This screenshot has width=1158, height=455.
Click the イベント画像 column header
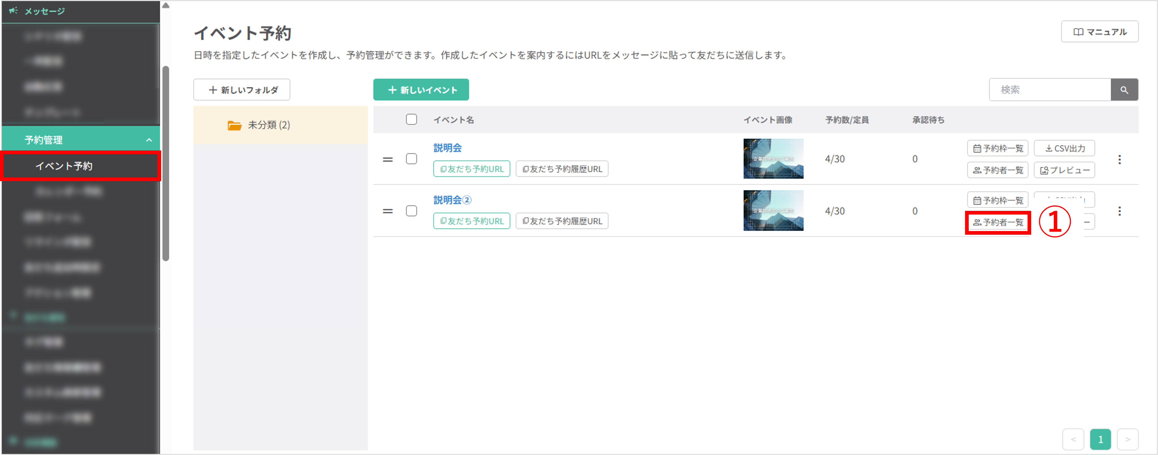pyautogui.click(x=767, y=120)
